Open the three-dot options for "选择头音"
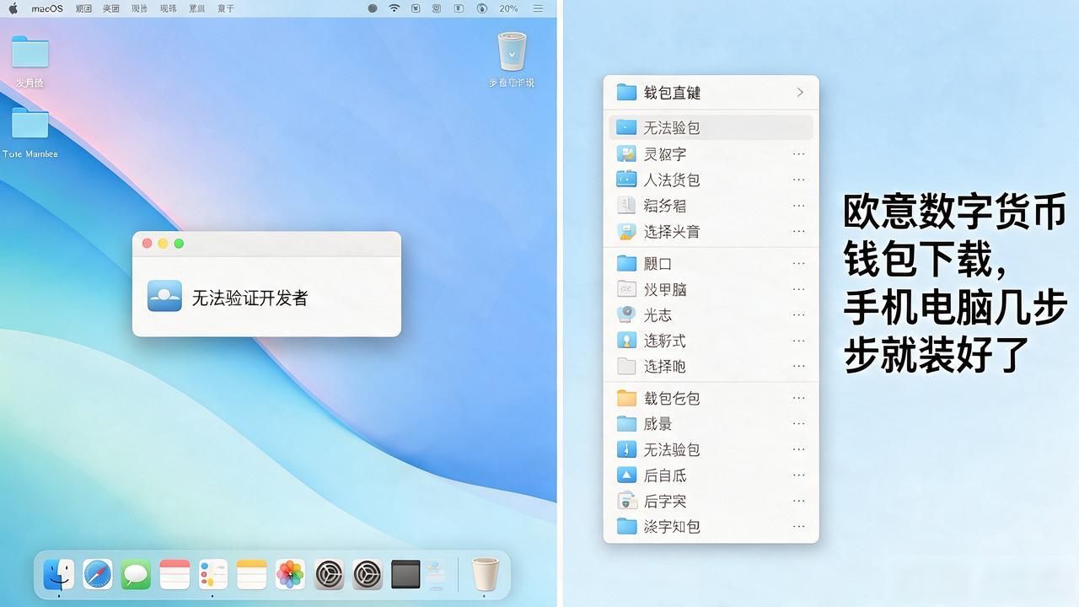Screen dimensions: 1079x607 798,231
